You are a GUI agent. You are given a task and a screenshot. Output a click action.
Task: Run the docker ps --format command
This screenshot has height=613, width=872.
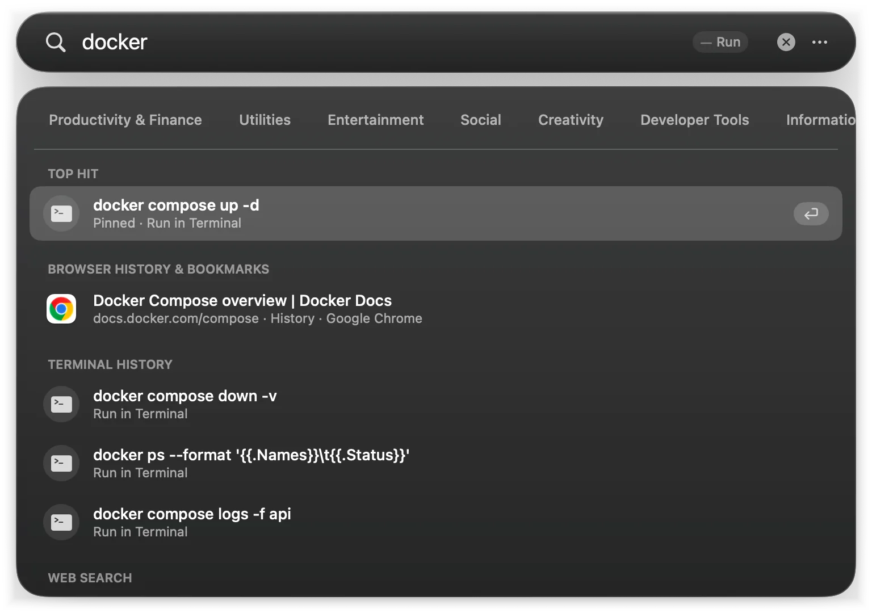pyautogui.click(x=436, y=463)
